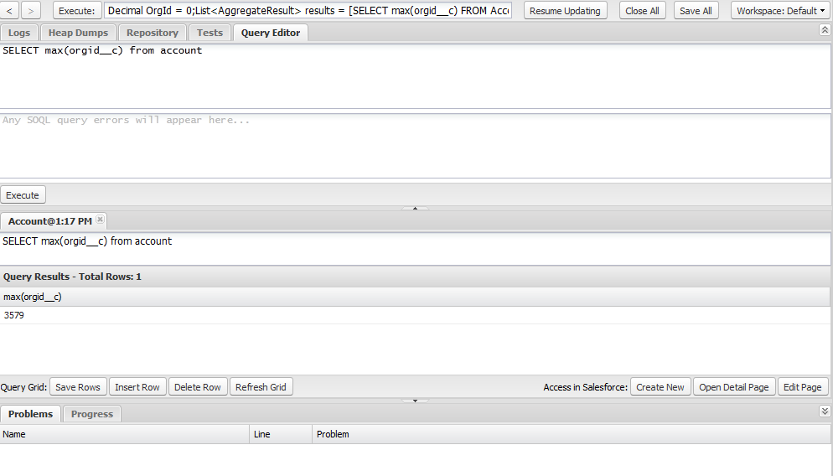Image resolution: width=833 pixels, height=476 pixels.
Task: Select the 3579 result row cell
Action: [14, 316]
